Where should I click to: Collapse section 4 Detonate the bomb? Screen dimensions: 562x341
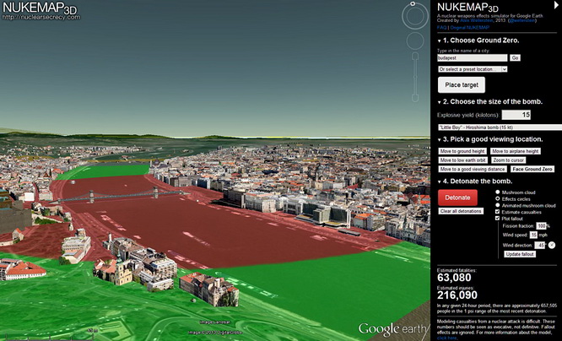440,181
